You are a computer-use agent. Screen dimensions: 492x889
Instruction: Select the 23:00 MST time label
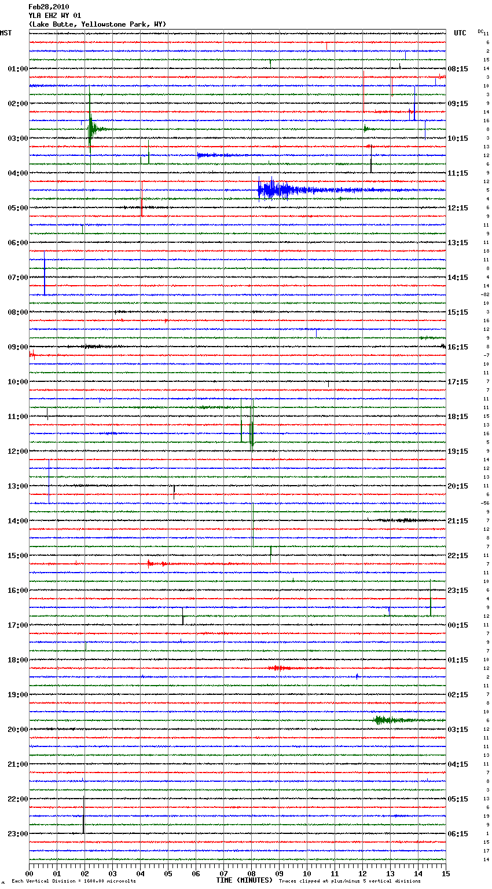pos(18,834)
